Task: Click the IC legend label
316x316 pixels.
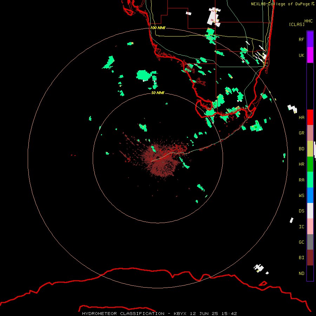Action: click(x=301, y=227)
